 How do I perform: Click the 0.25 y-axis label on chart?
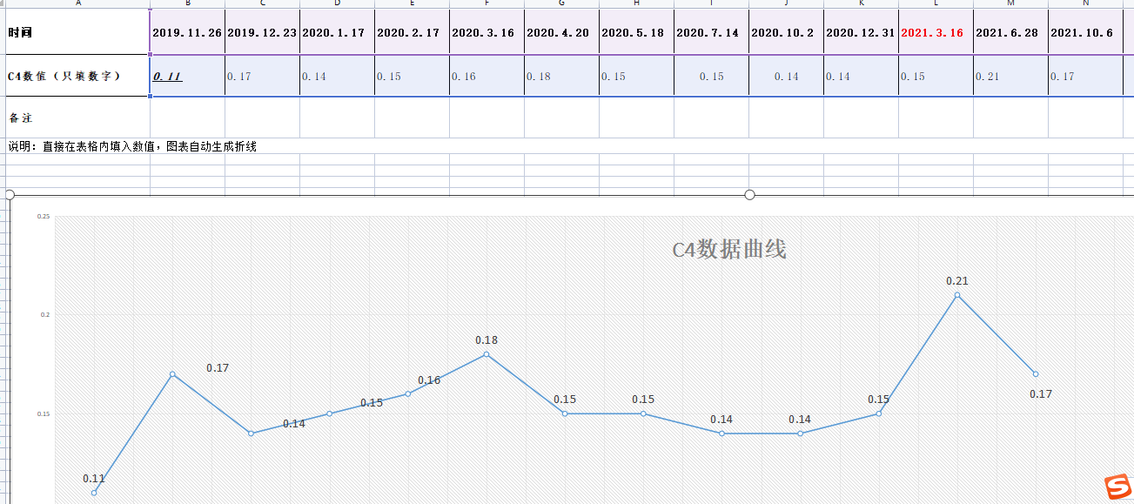(44, 216)
